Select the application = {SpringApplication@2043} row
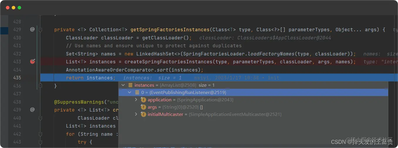 [253, 100]
